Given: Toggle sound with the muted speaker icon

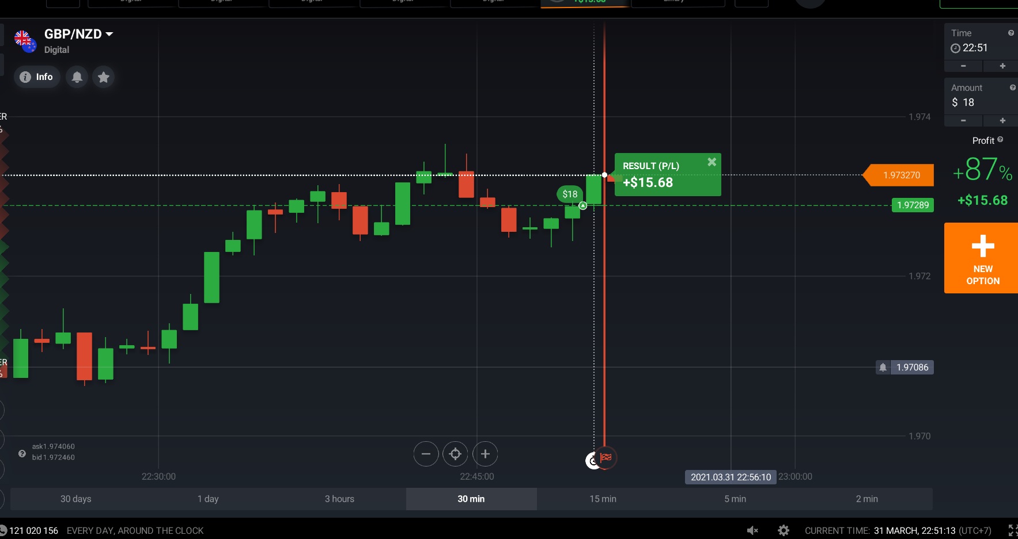Looking at the screenshot, I should (x=752, y=530).
